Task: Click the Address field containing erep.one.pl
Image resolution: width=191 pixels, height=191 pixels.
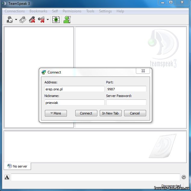Action: click(74, 89)
